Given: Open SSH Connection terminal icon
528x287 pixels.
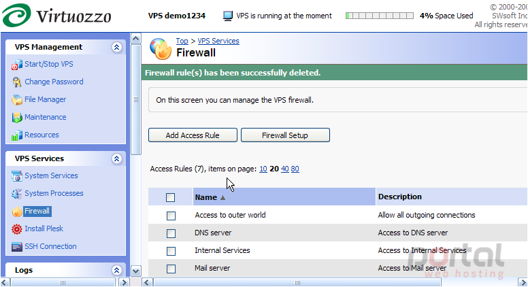Looking at the screenshot, I should [17, 247].
